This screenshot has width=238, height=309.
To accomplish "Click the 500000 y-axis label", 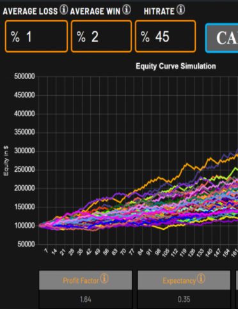I will click(x=24, y=77).
